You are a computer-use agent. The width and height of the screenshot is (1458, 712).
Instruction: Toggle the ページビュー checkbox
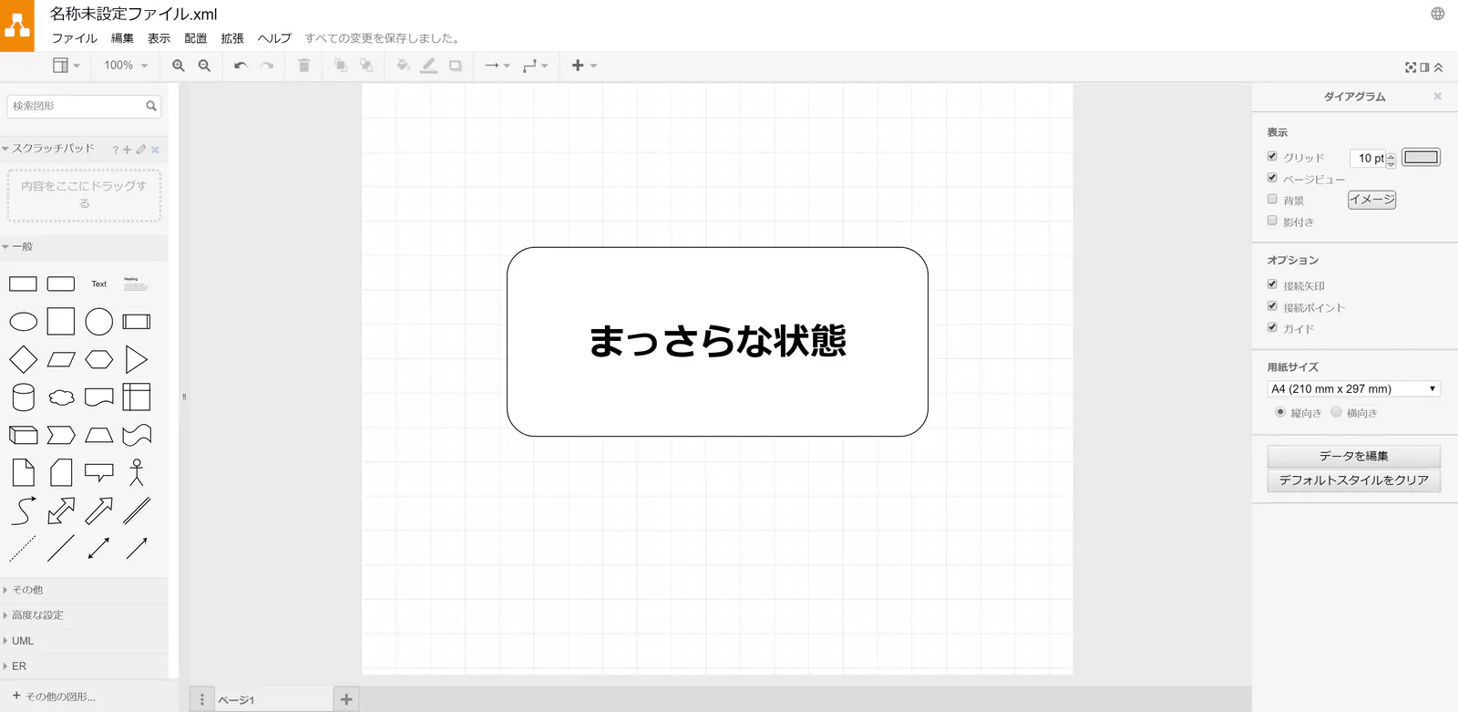click(1272, 178)
